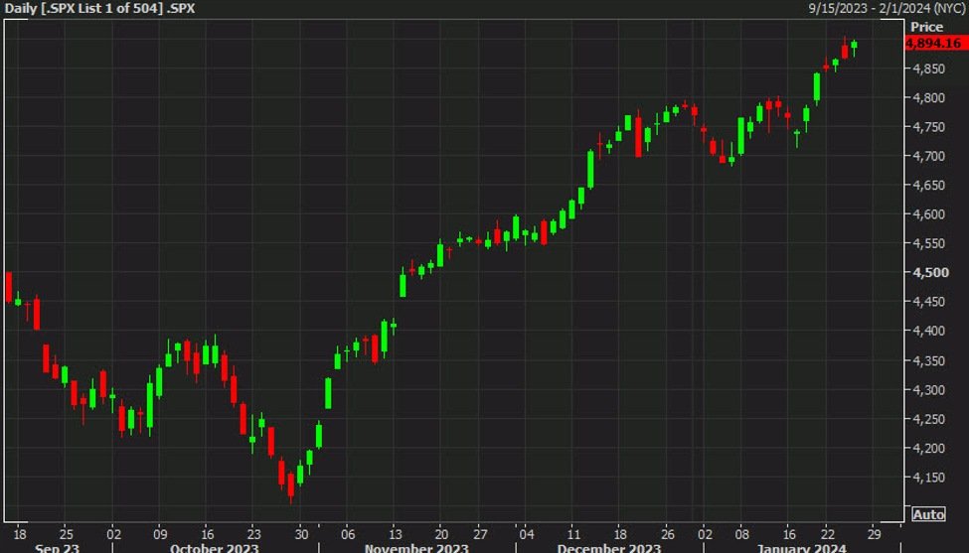Viewport: 969px width, 553px height.
Task: Click the Price axis header label
Action: 927,27
